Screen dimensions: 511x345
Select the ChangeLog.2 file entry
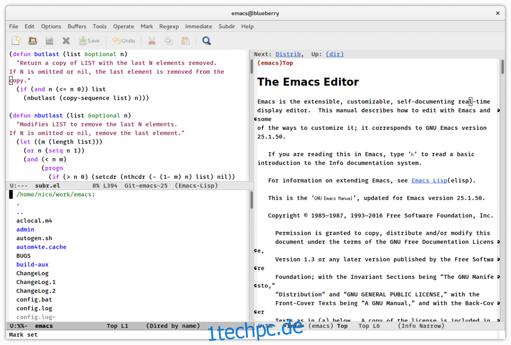pyautogui.click(x=36, y=291)
